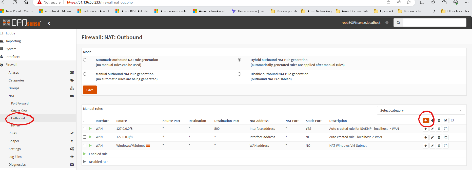The height and width of the screenshot is (170, 472).
Task: Disable selected rules using header square icon
Action: coord(452,120)
